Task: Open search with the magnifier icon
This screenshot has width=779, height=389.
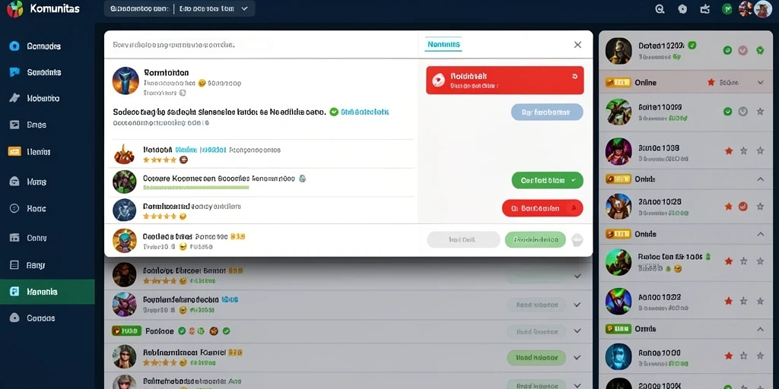Action: [660, 9]
